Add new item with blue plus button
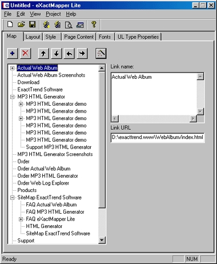This screenshot has width=217, height=264. [x=13, y=53]
